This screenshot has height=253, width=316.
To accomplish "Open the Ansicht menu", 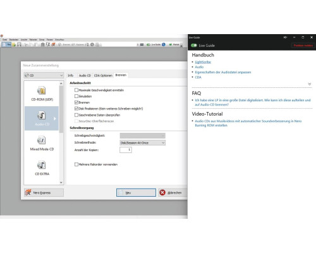I will click(24, 40).
